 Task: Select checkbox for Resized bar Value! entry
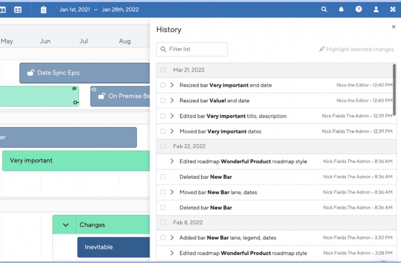[163, 101]
